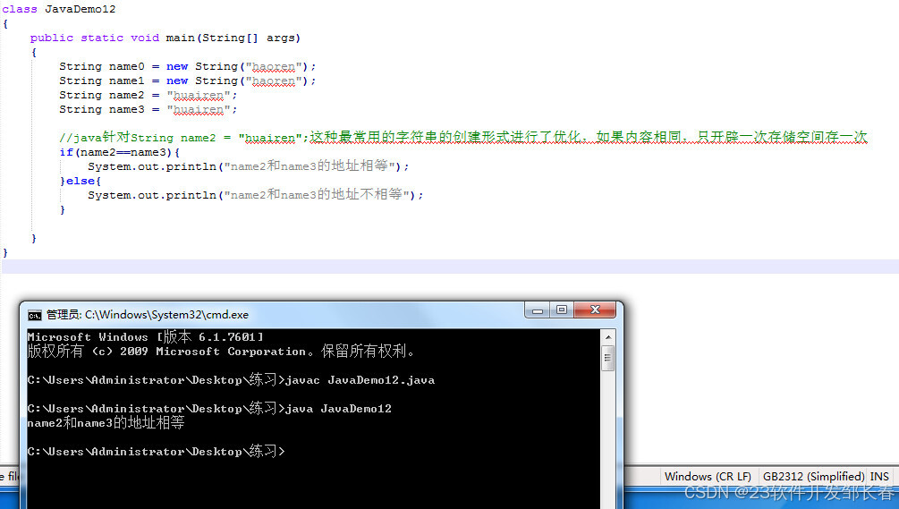Maximize the cmd.exe window

click(x=562, y=310)
